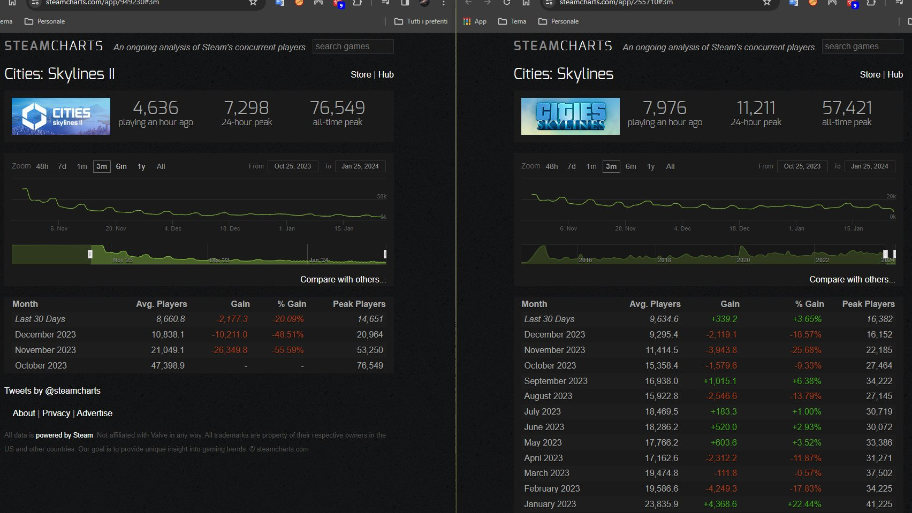
Task: Set the Cities: Skylines chart zoom to 1y
Action: coord(651,166)
